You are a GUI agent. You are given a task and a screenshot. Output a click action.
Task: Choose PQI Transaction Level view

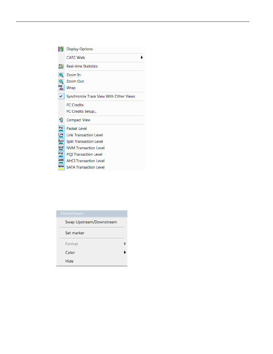[84, 154]
